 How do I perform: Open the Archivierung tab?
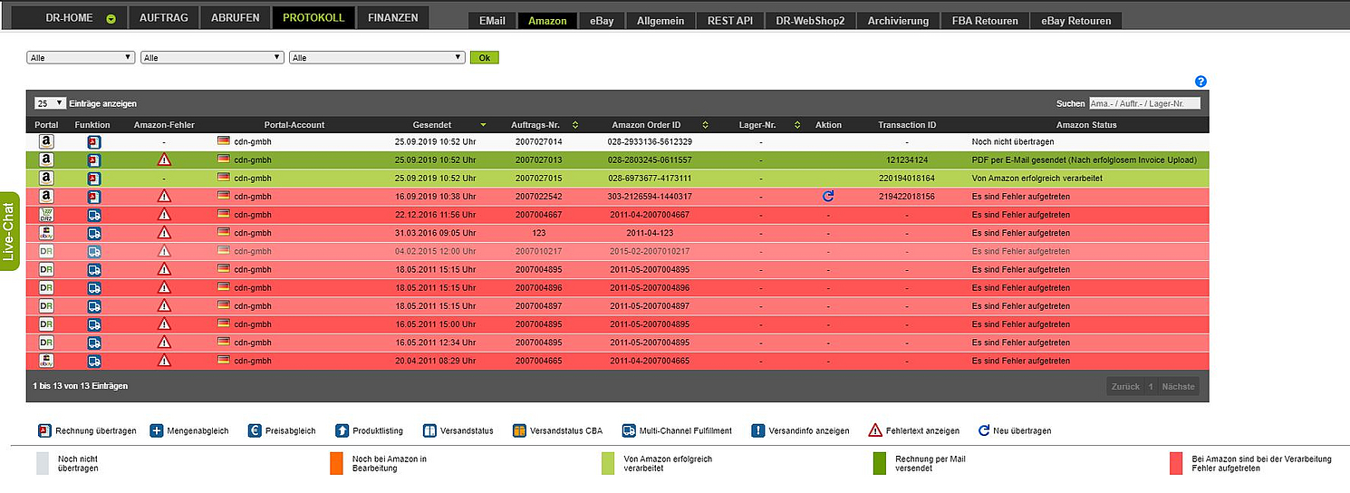(x=897, y=21)
